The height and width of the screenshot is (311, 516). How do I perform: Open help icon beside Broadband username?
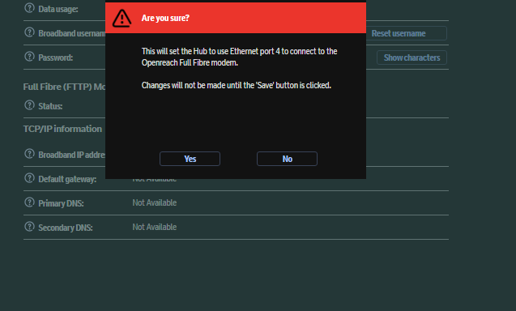[x=29, y=32]
